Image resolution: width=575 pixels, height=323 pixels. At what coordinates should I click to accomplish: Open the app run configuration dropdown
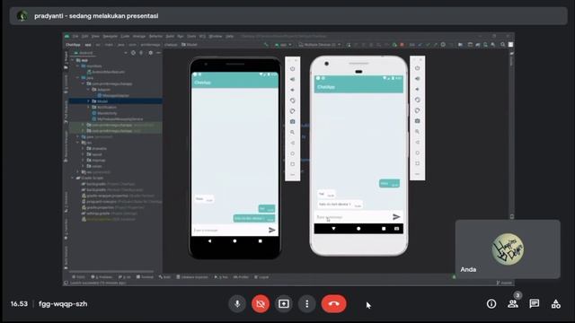[x=283, y=45]
